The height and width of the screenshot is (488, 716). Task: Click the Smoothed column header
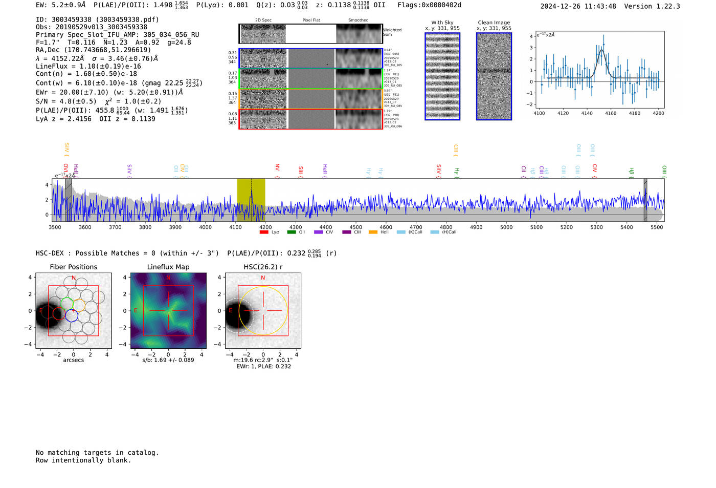[x=359, y=20]
